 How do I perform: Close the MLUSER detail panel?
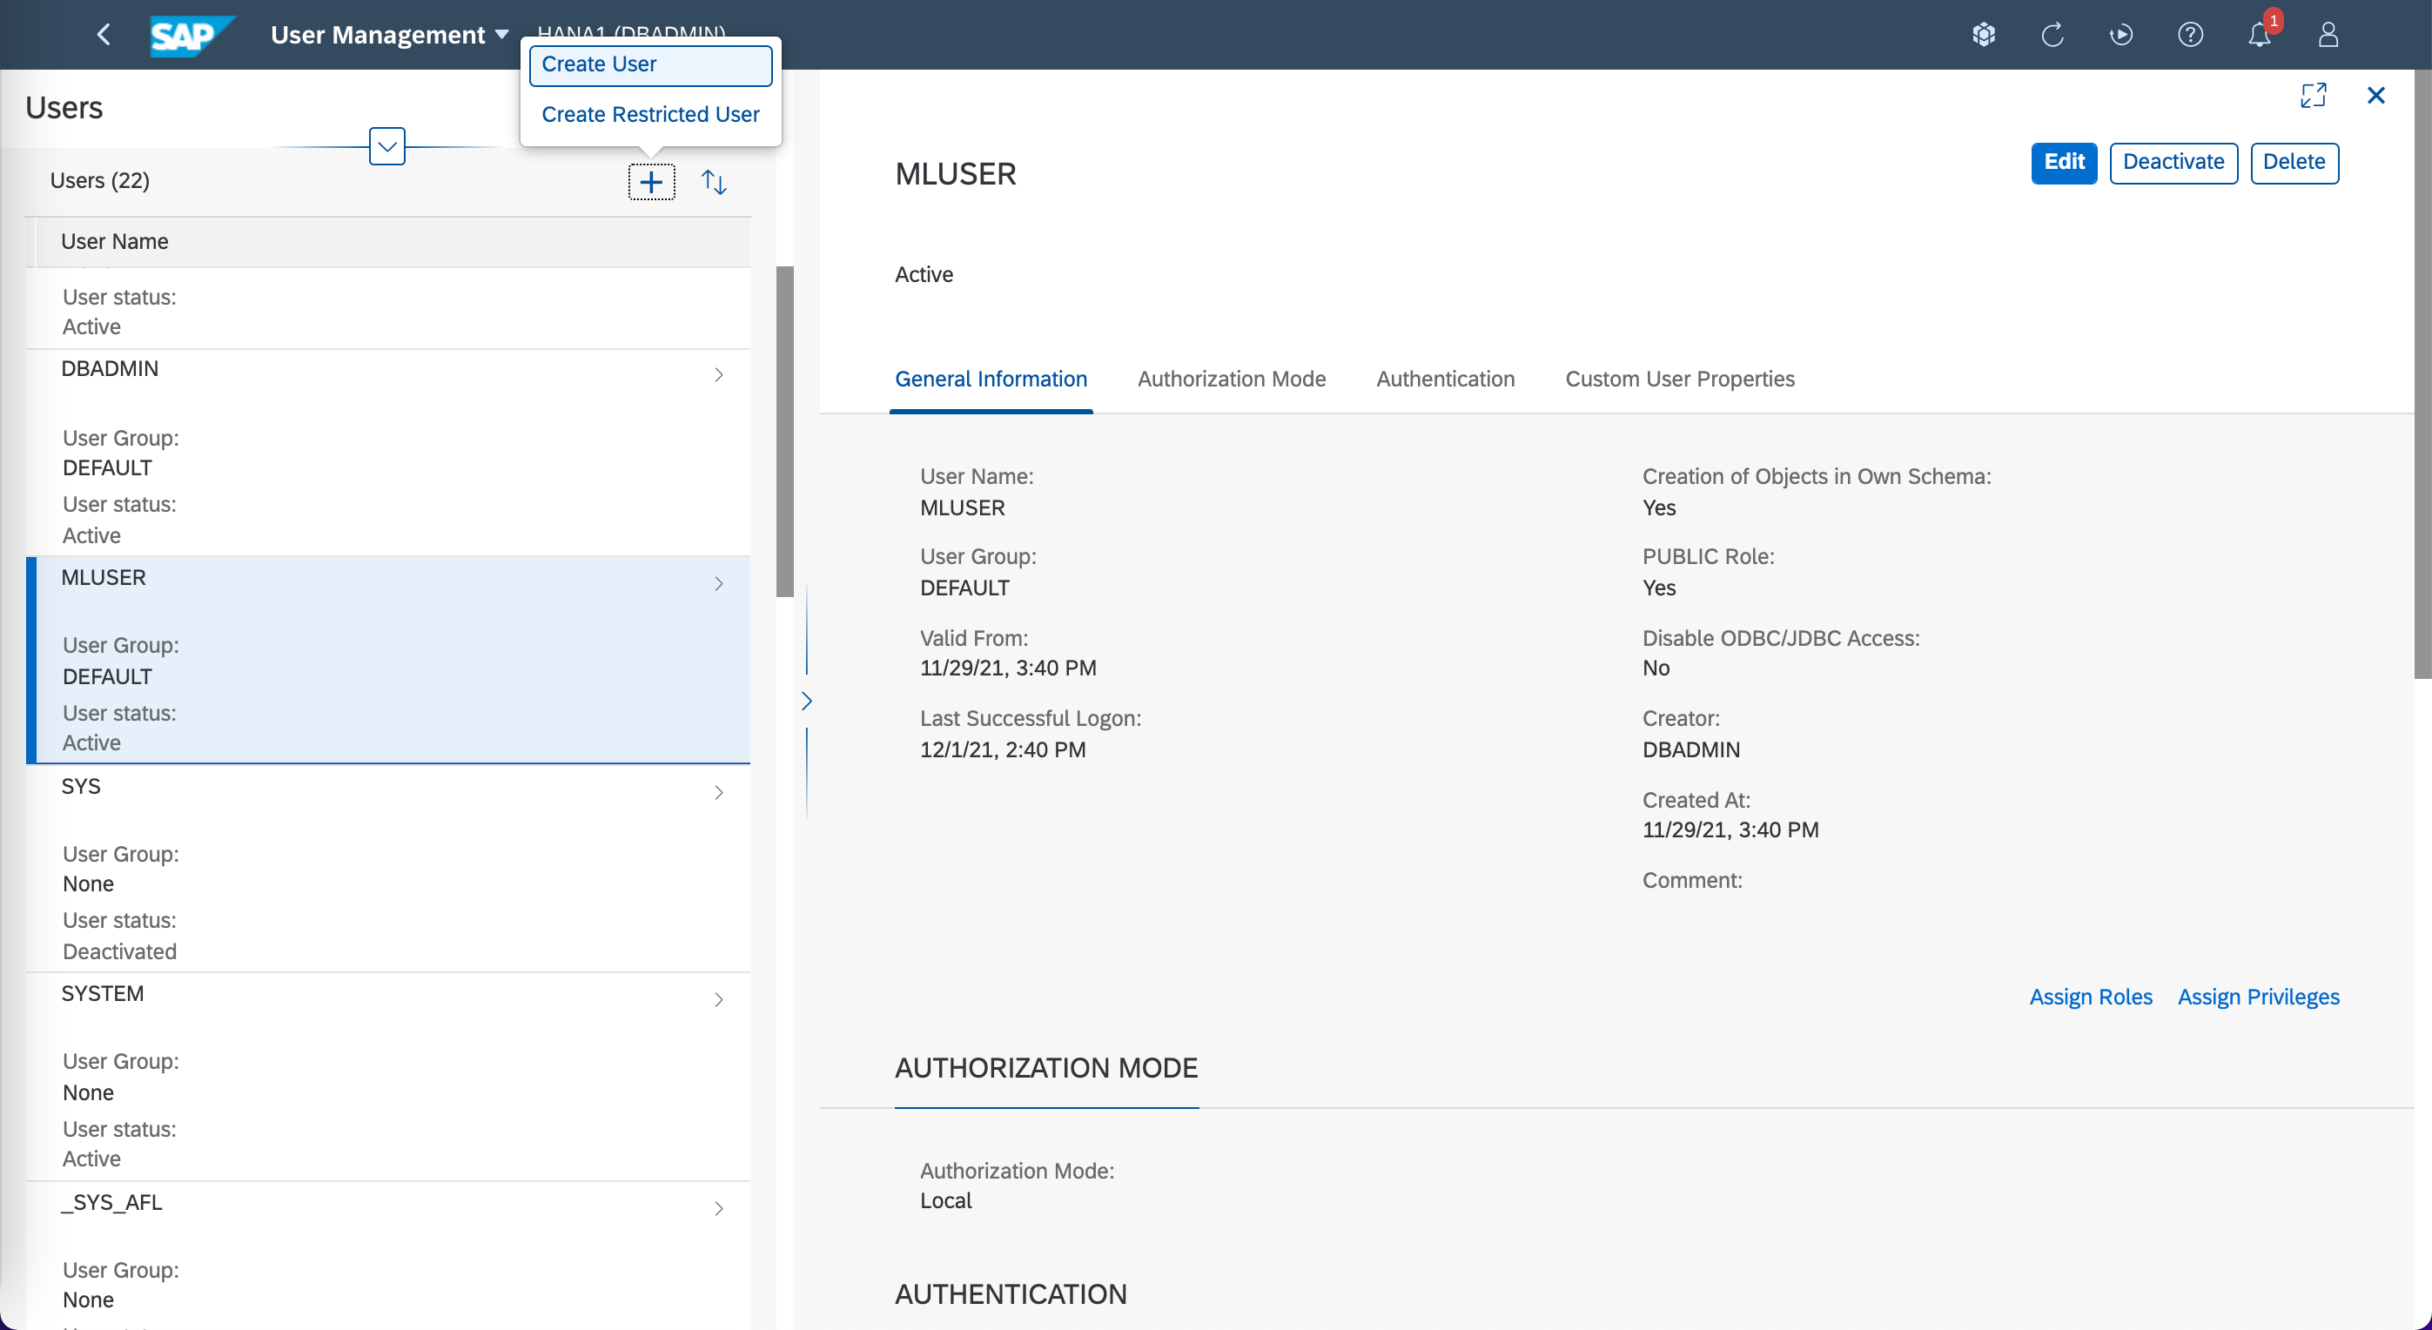(x=2375, y=96)
